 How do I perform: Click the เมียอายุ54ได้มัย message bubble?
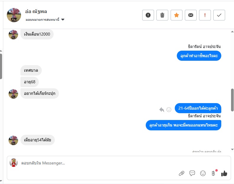pyautogui.click(x=37, y=140)
